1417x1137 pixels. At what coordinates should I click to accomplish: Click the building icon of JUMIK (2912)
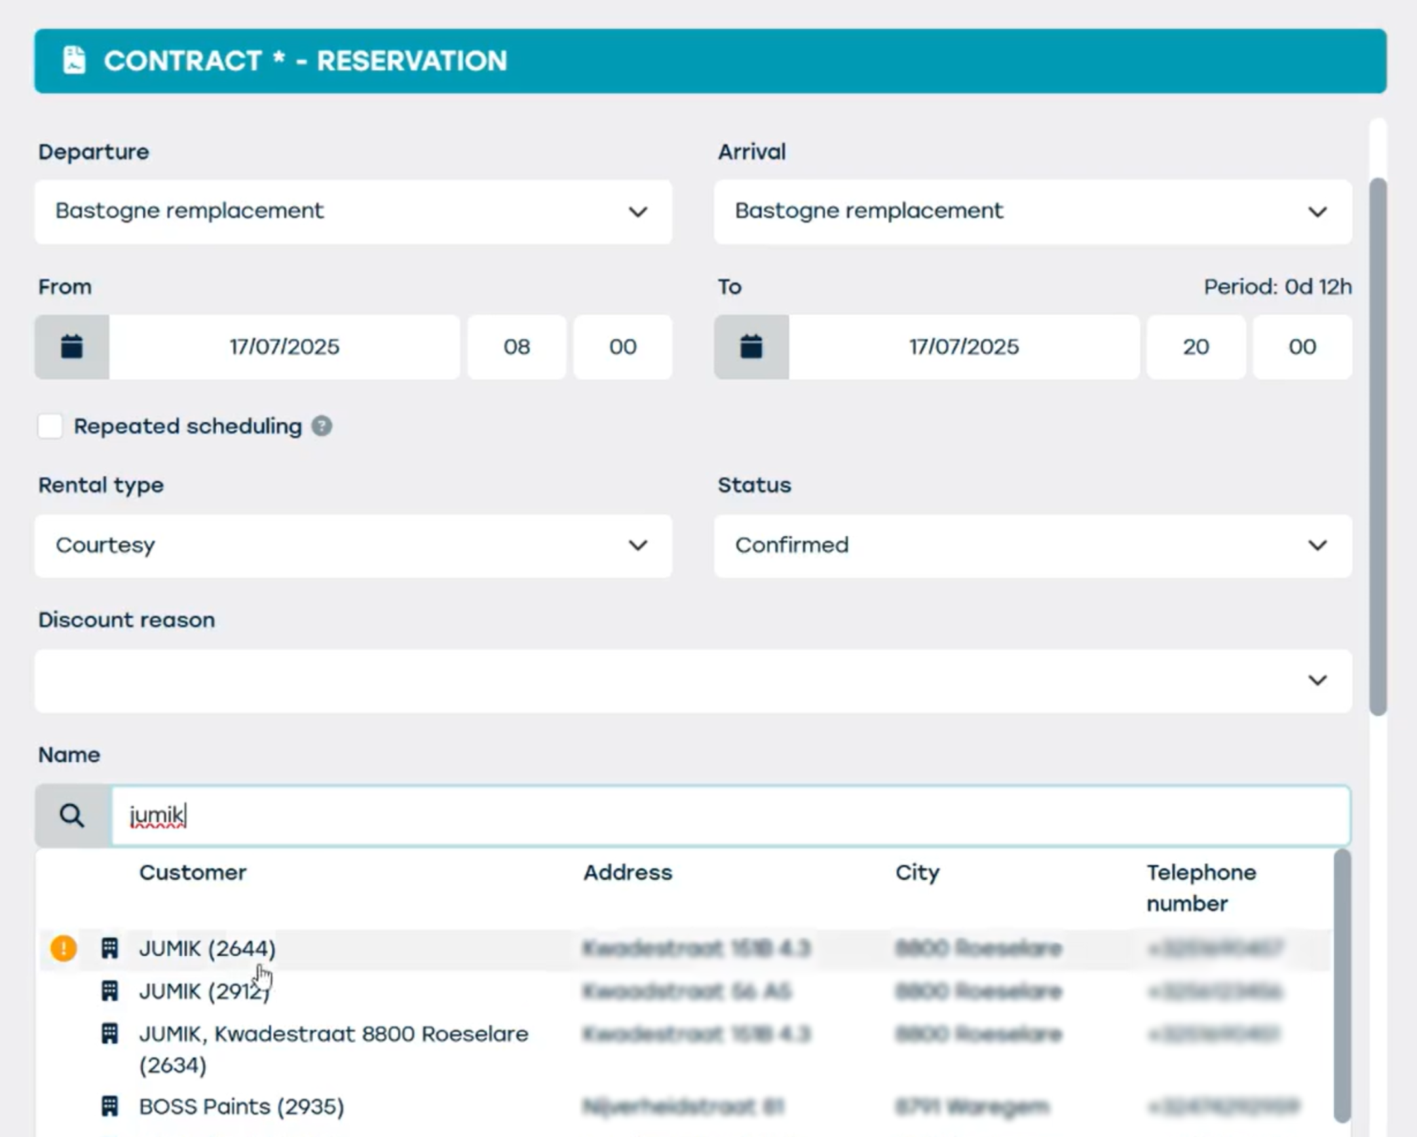point(110,991)
